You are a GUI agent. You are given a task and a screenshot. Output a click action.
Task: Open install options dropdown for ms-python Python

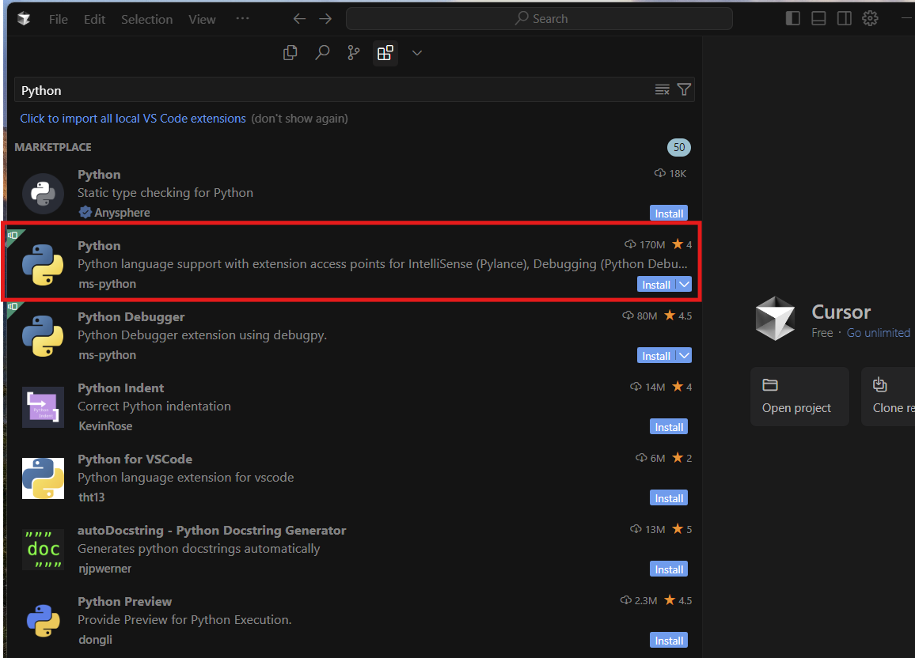[x=684, y=285]
